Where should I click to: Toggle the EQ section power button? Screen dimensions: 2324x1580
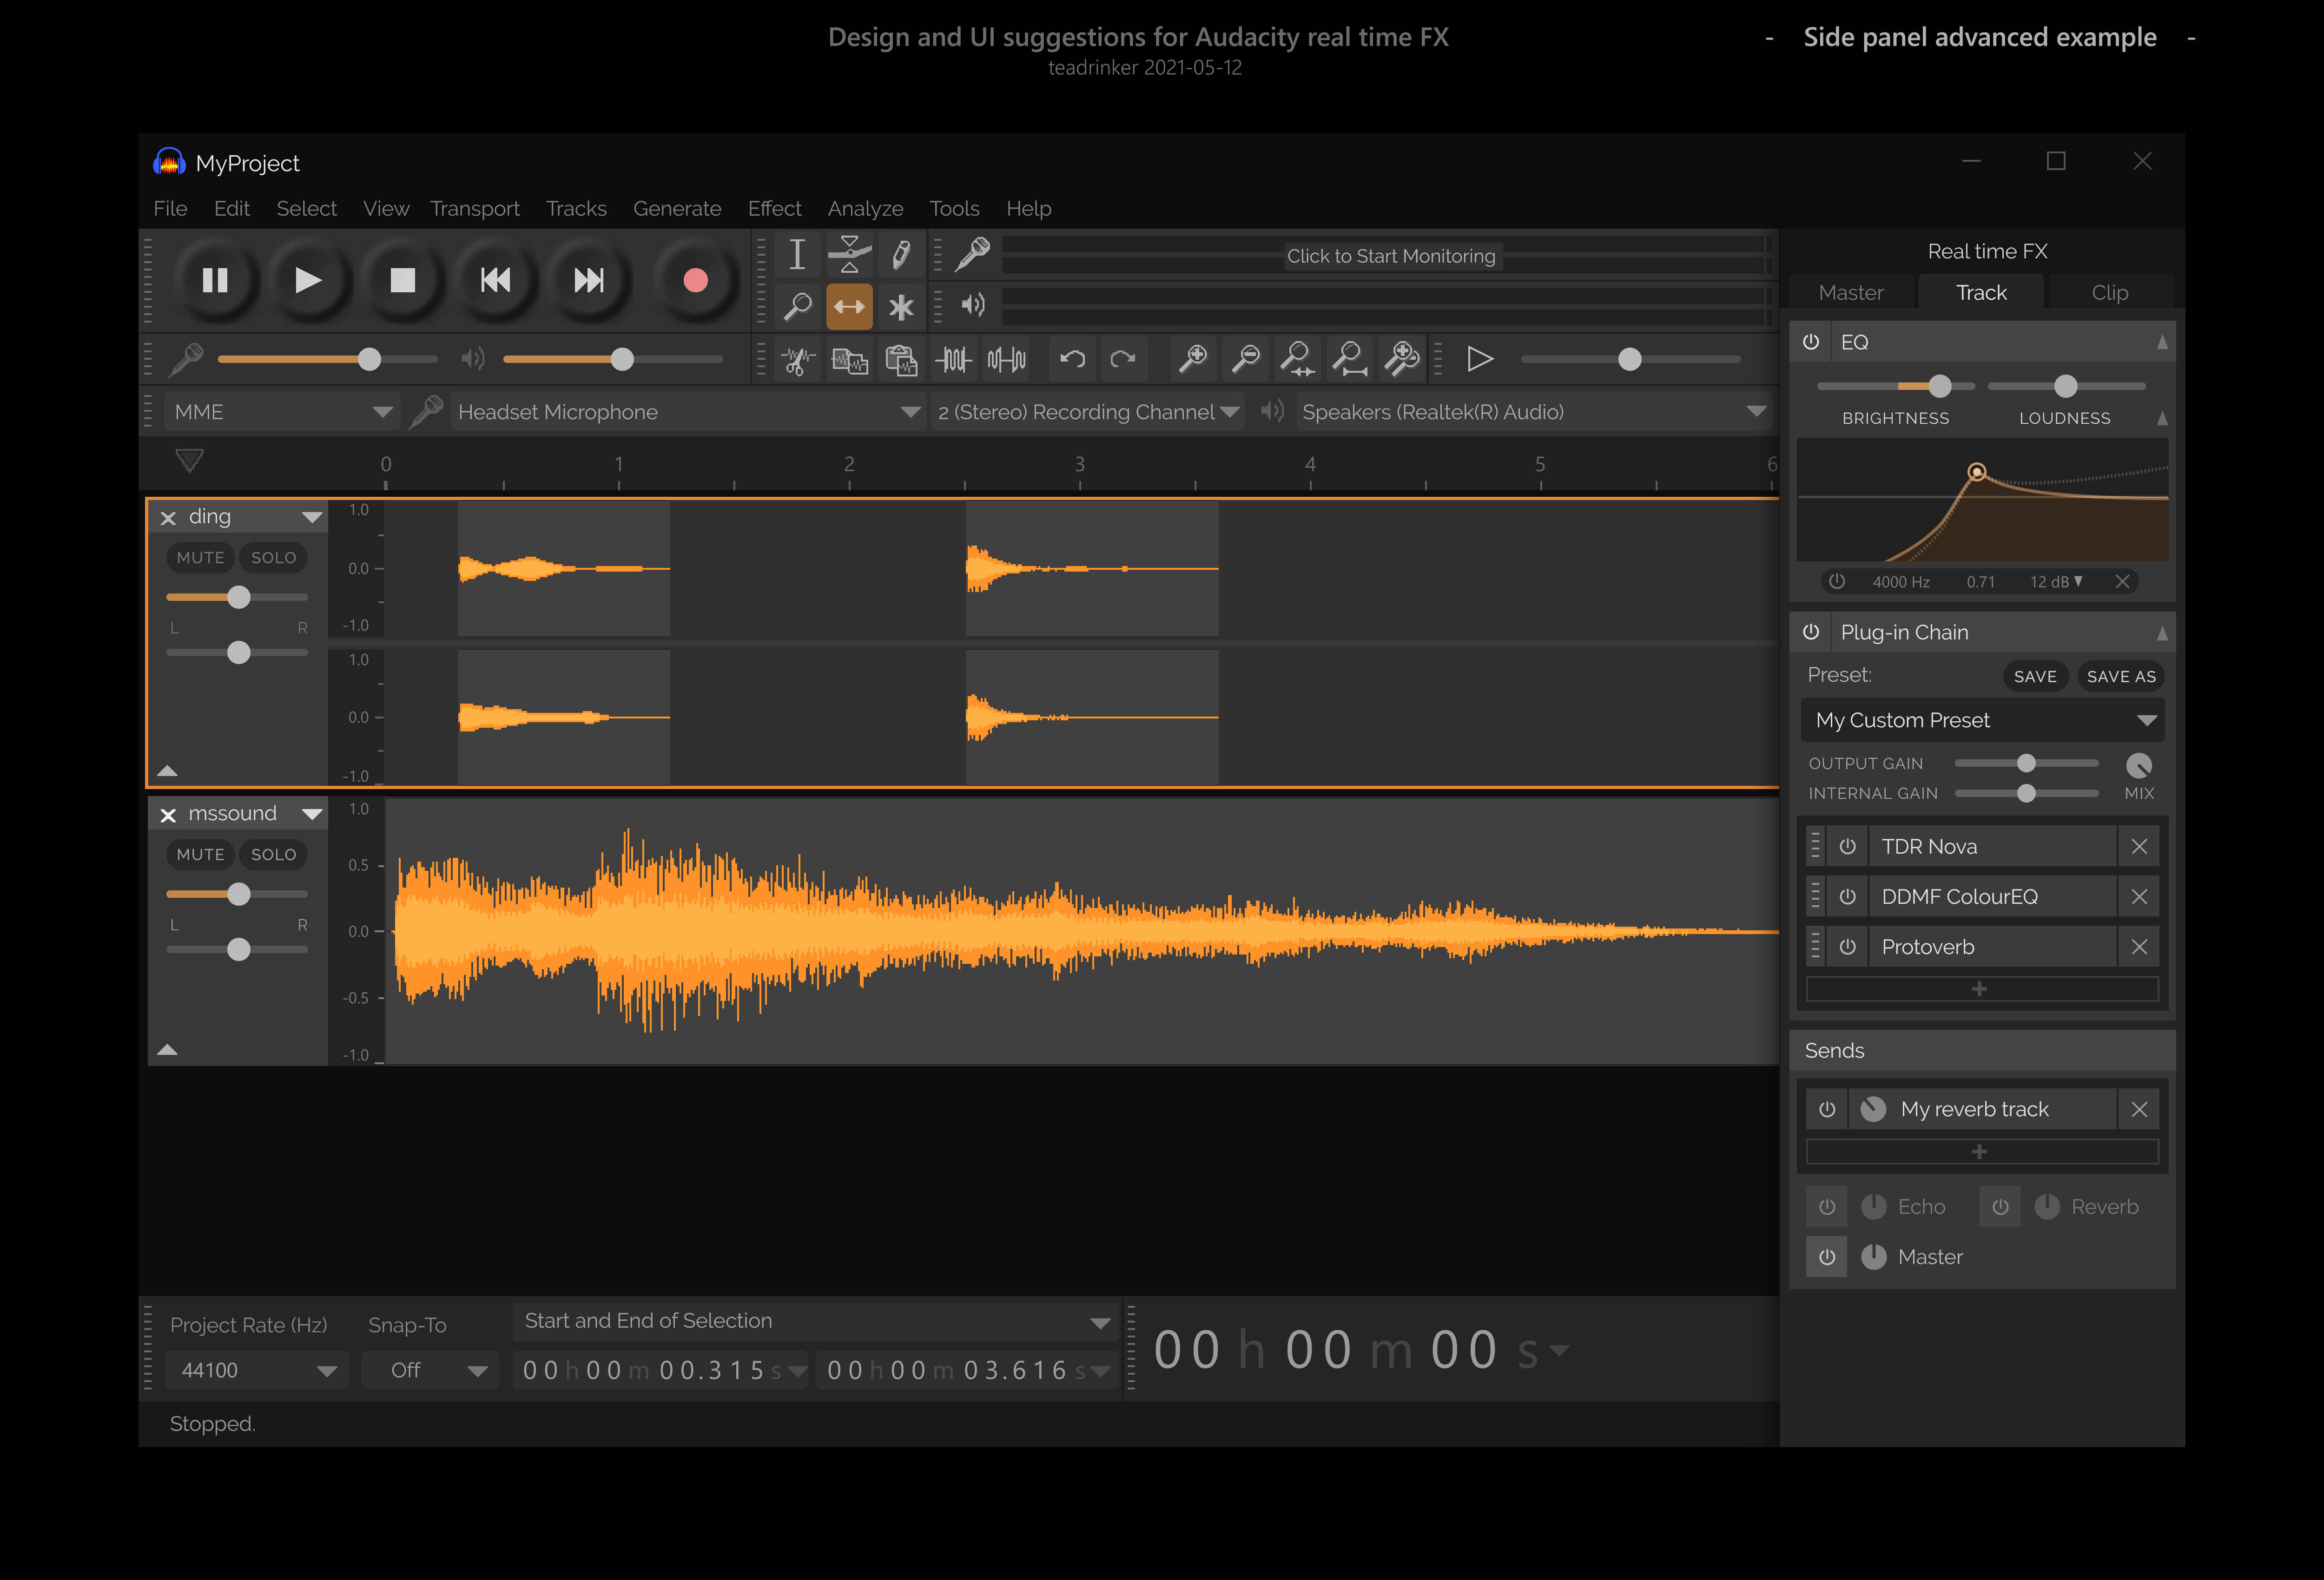click(x=1811, y=342)
